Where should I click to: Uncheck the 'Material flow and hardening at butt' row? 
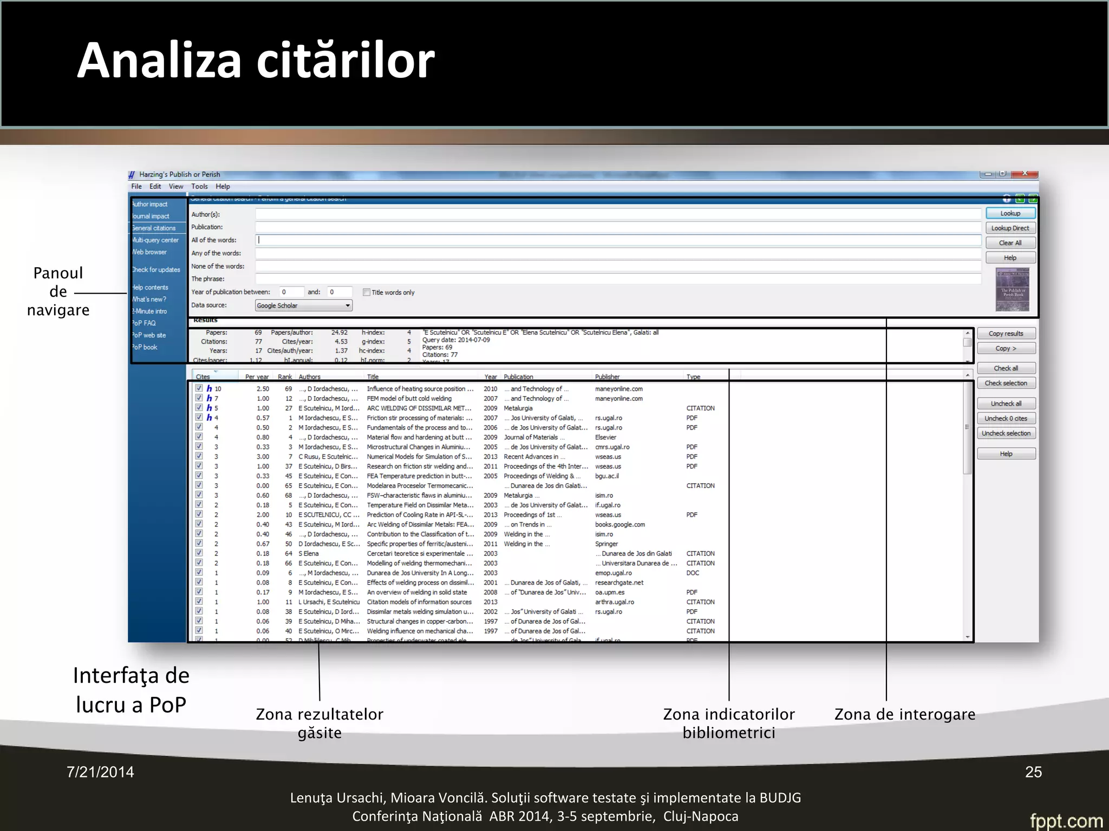click(x=199, y=437)
